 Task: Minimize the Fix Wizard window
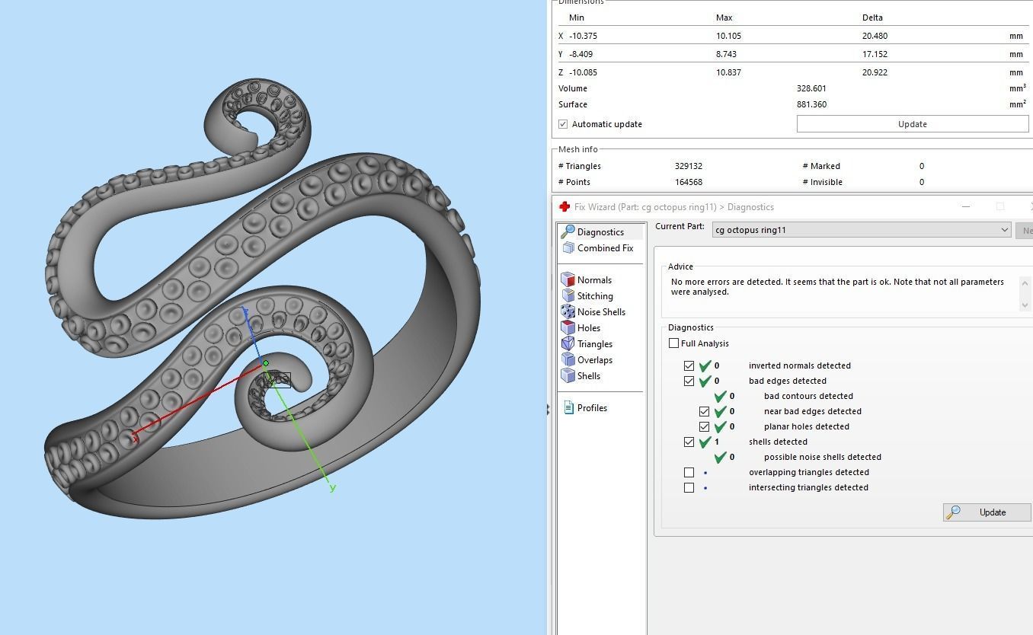tap(965, 207)
